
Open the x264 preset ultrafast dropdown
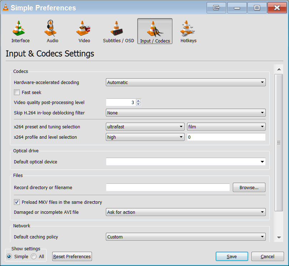[145, 127]
